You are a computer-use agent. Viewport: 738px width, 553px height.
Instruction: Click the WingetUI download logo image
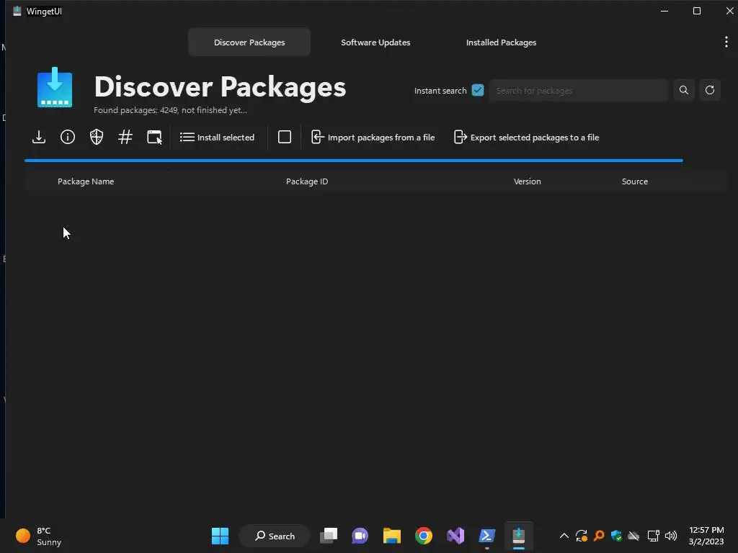[x=55, y=87]
